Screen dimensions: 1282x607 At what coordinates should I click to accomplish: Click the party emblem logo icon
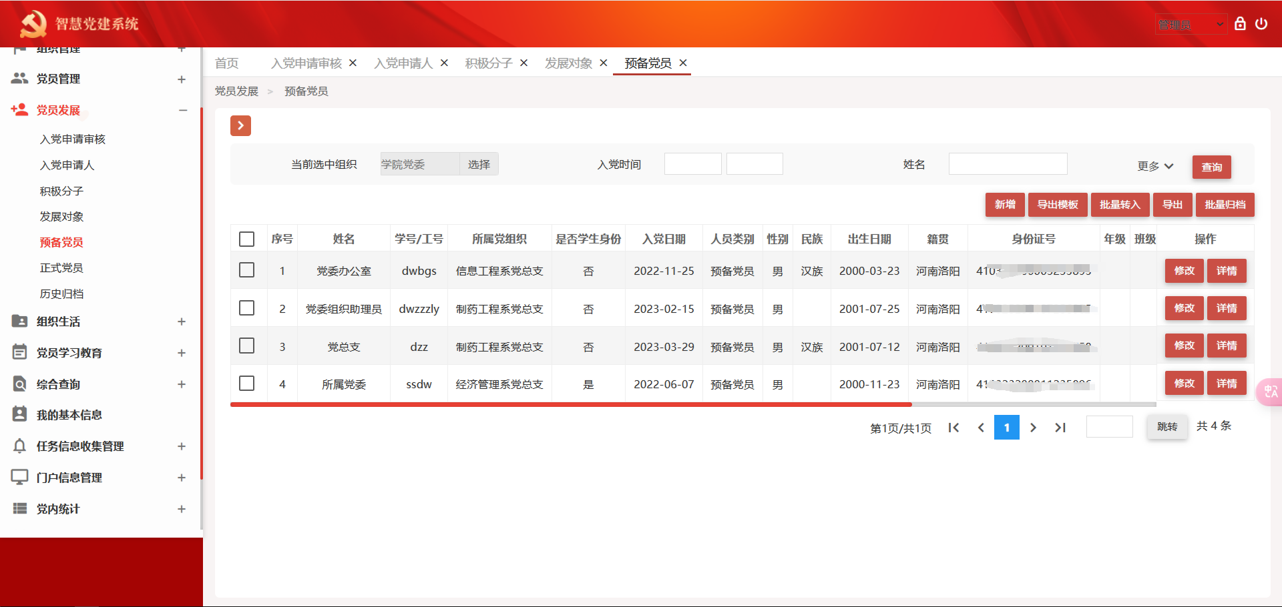(x=33, y=24)
